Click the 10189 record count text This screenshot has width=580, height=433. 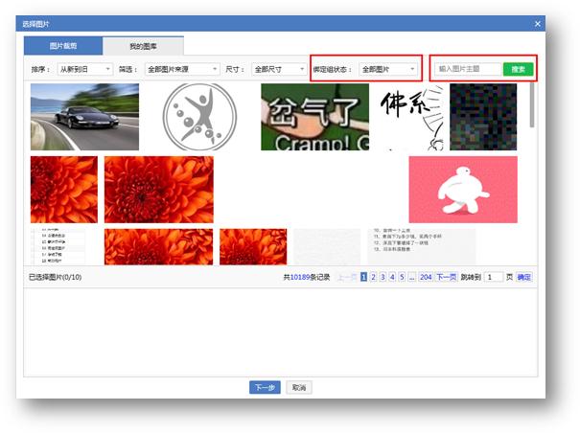(x=300, y=277)
